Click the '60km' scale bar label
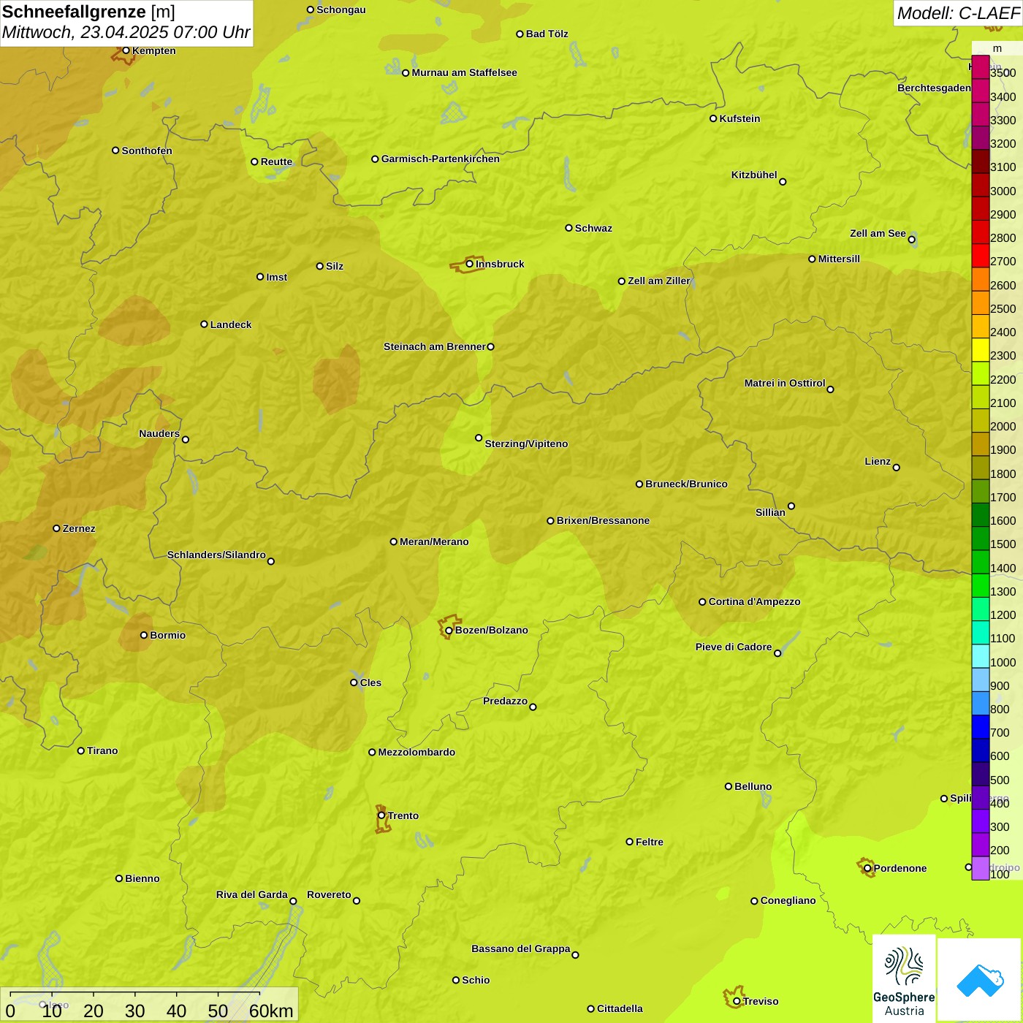The image size is (1023, 1023). tap(271, 1011)
